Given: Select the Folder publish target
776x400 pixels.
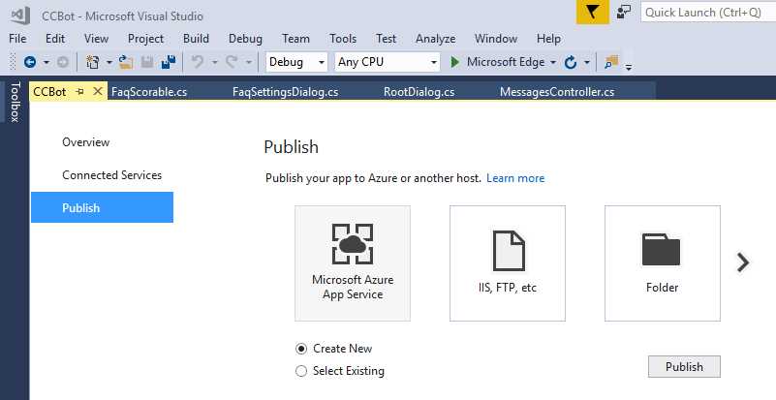Looking at the screenshot, I should tap(663, 263).
